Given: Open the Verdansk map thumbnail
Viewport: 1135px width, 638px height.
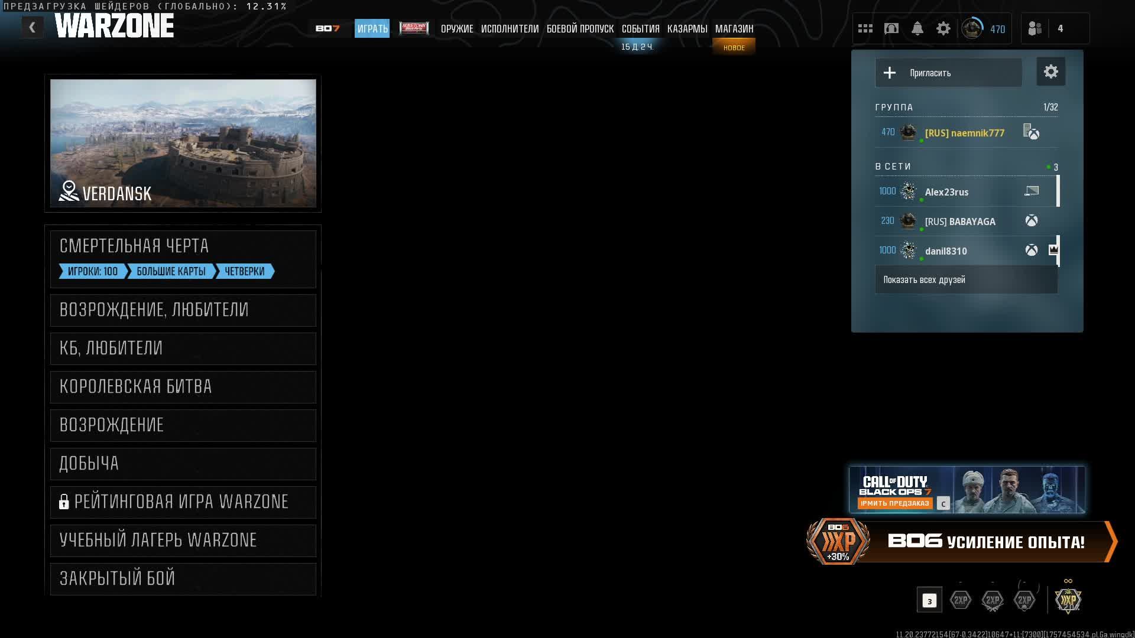Looking at the screenshot, I should (183, 143).
